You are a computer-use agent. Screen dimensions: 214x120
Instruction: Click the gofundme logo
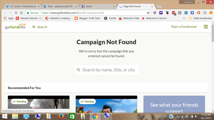(x=15, y=27)
